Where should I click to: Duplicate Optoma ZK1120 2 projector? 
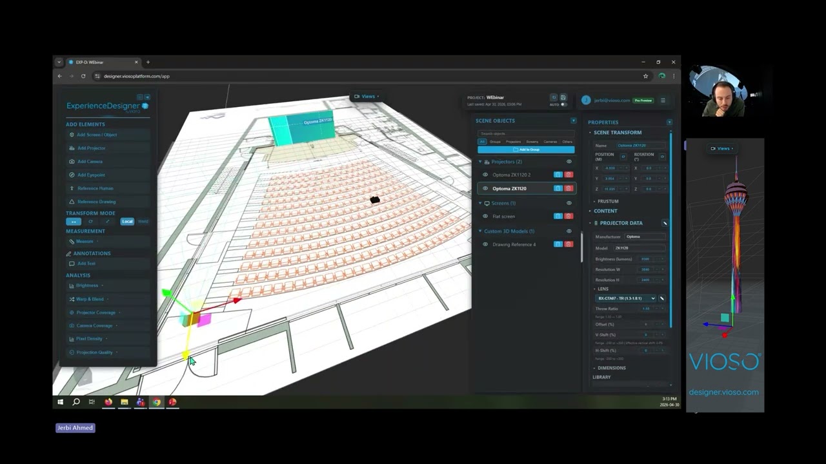558,175
